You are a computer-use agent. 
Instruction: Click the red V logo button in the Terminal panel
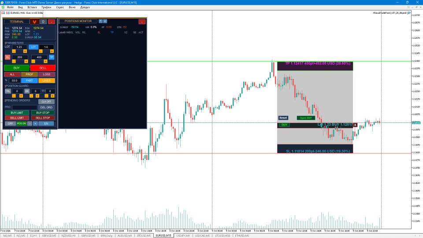coord(34,22)
